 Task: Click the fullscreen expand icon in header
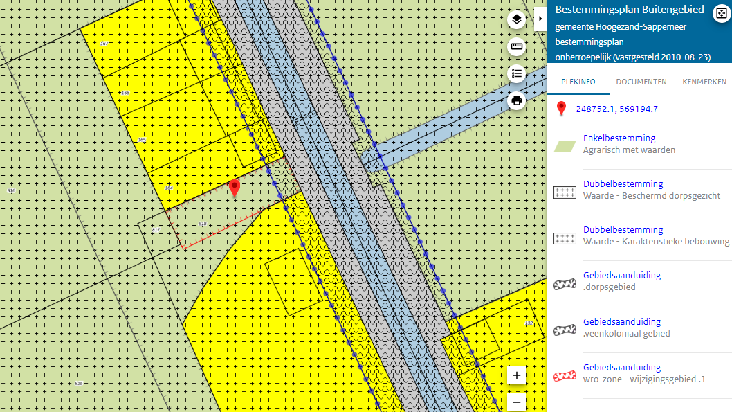[x=721, y=14]
